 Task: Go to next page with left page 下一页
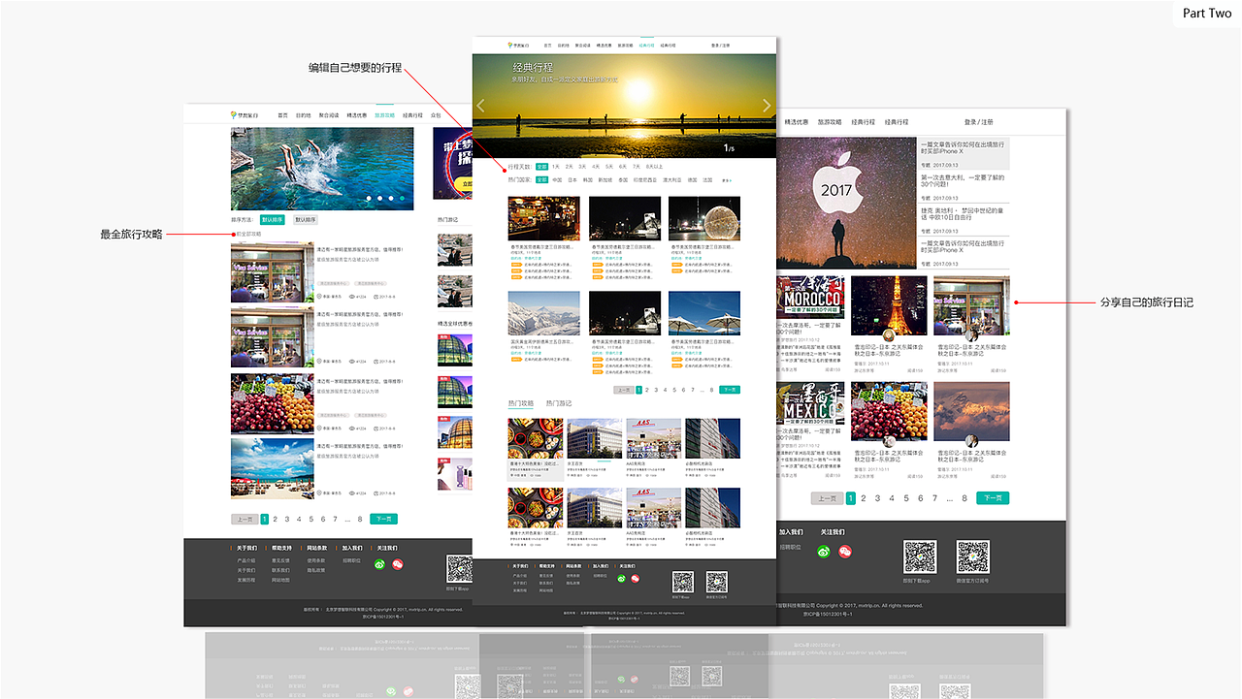(383, 520)
